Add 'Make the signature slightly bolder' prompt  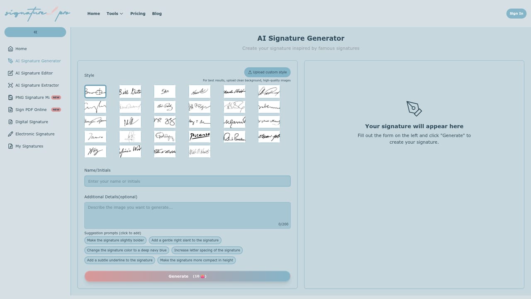click(x=115, y=240)
